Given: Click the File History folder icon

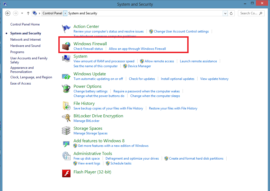Looking at the screenshot, I should (x=66, y=106).
